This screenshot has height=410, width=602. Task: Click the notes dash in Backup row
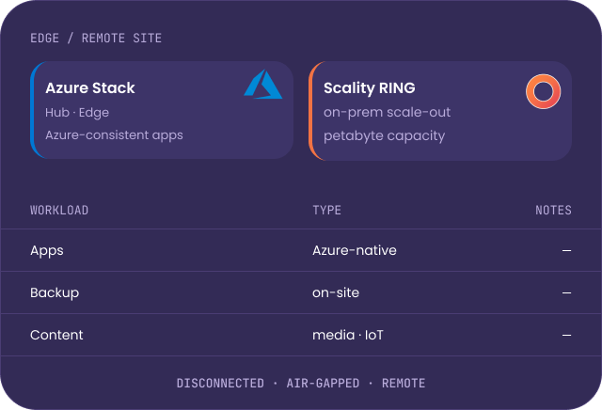point(566,292)
